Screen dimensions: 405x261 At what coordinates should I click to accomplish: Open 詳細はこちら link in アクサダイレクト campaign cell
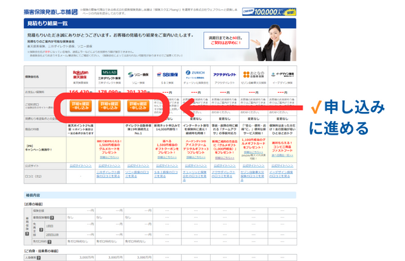pyautogui.click(x=224, y=158)
